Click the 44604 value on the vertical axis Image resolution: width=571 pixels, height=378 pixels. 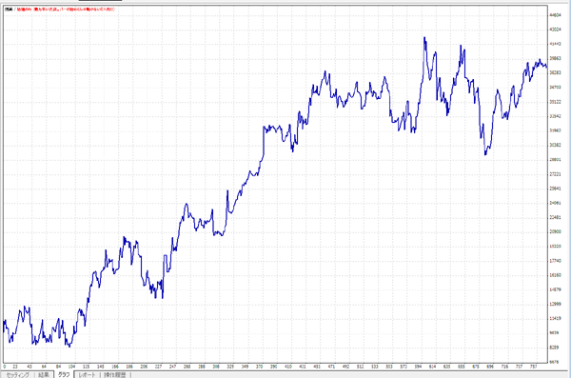point(555,15)
